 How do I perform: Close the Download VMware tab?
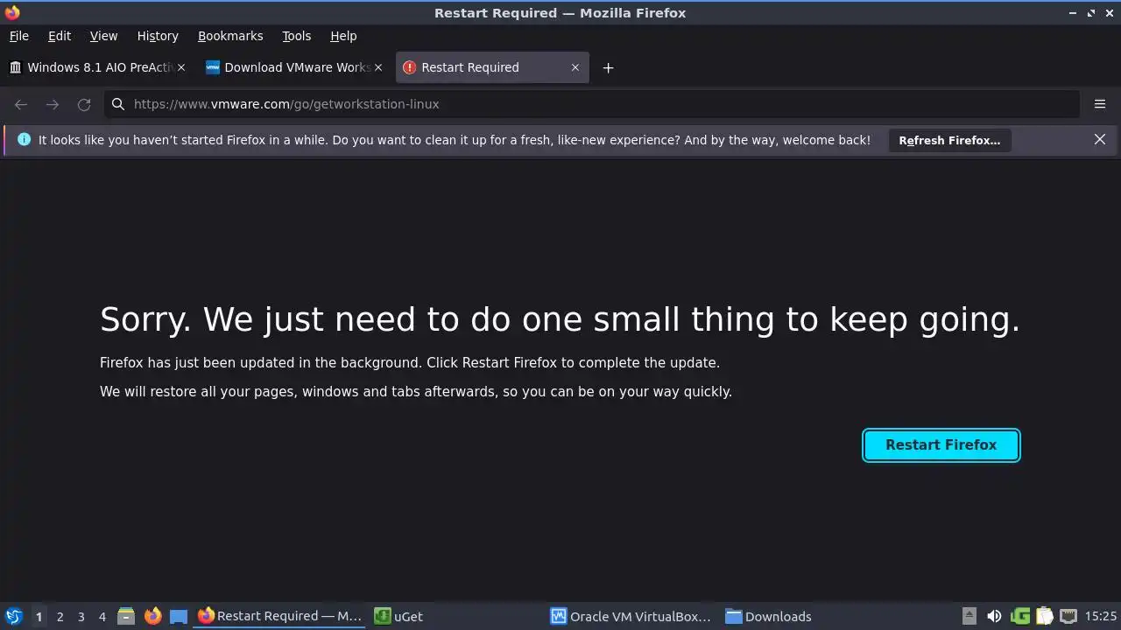pos(378,67)
